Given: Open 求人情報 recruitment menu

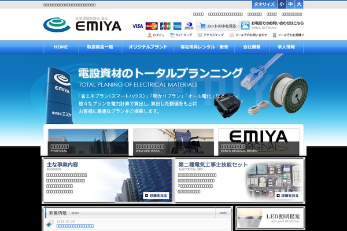Looking at the screenshot, I should pos(286,47).
